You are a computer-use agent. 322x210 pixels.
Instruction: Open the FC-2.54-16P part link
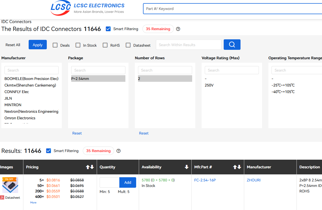pos(205,180)
